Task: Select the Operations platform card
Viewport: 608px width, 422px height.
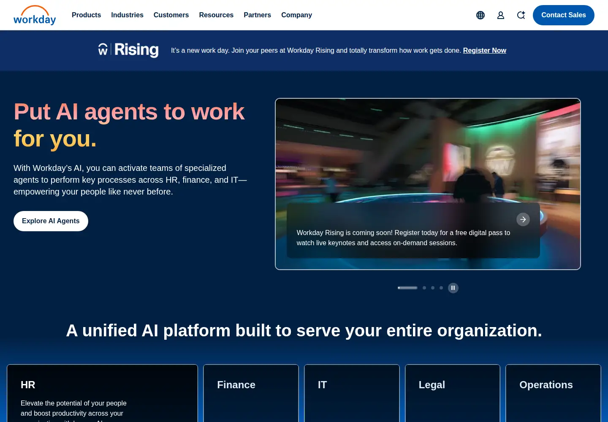Action: (x=553, y=393)
